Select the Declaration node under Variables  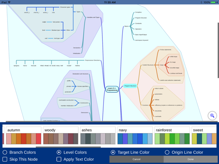tap(77, 48)
